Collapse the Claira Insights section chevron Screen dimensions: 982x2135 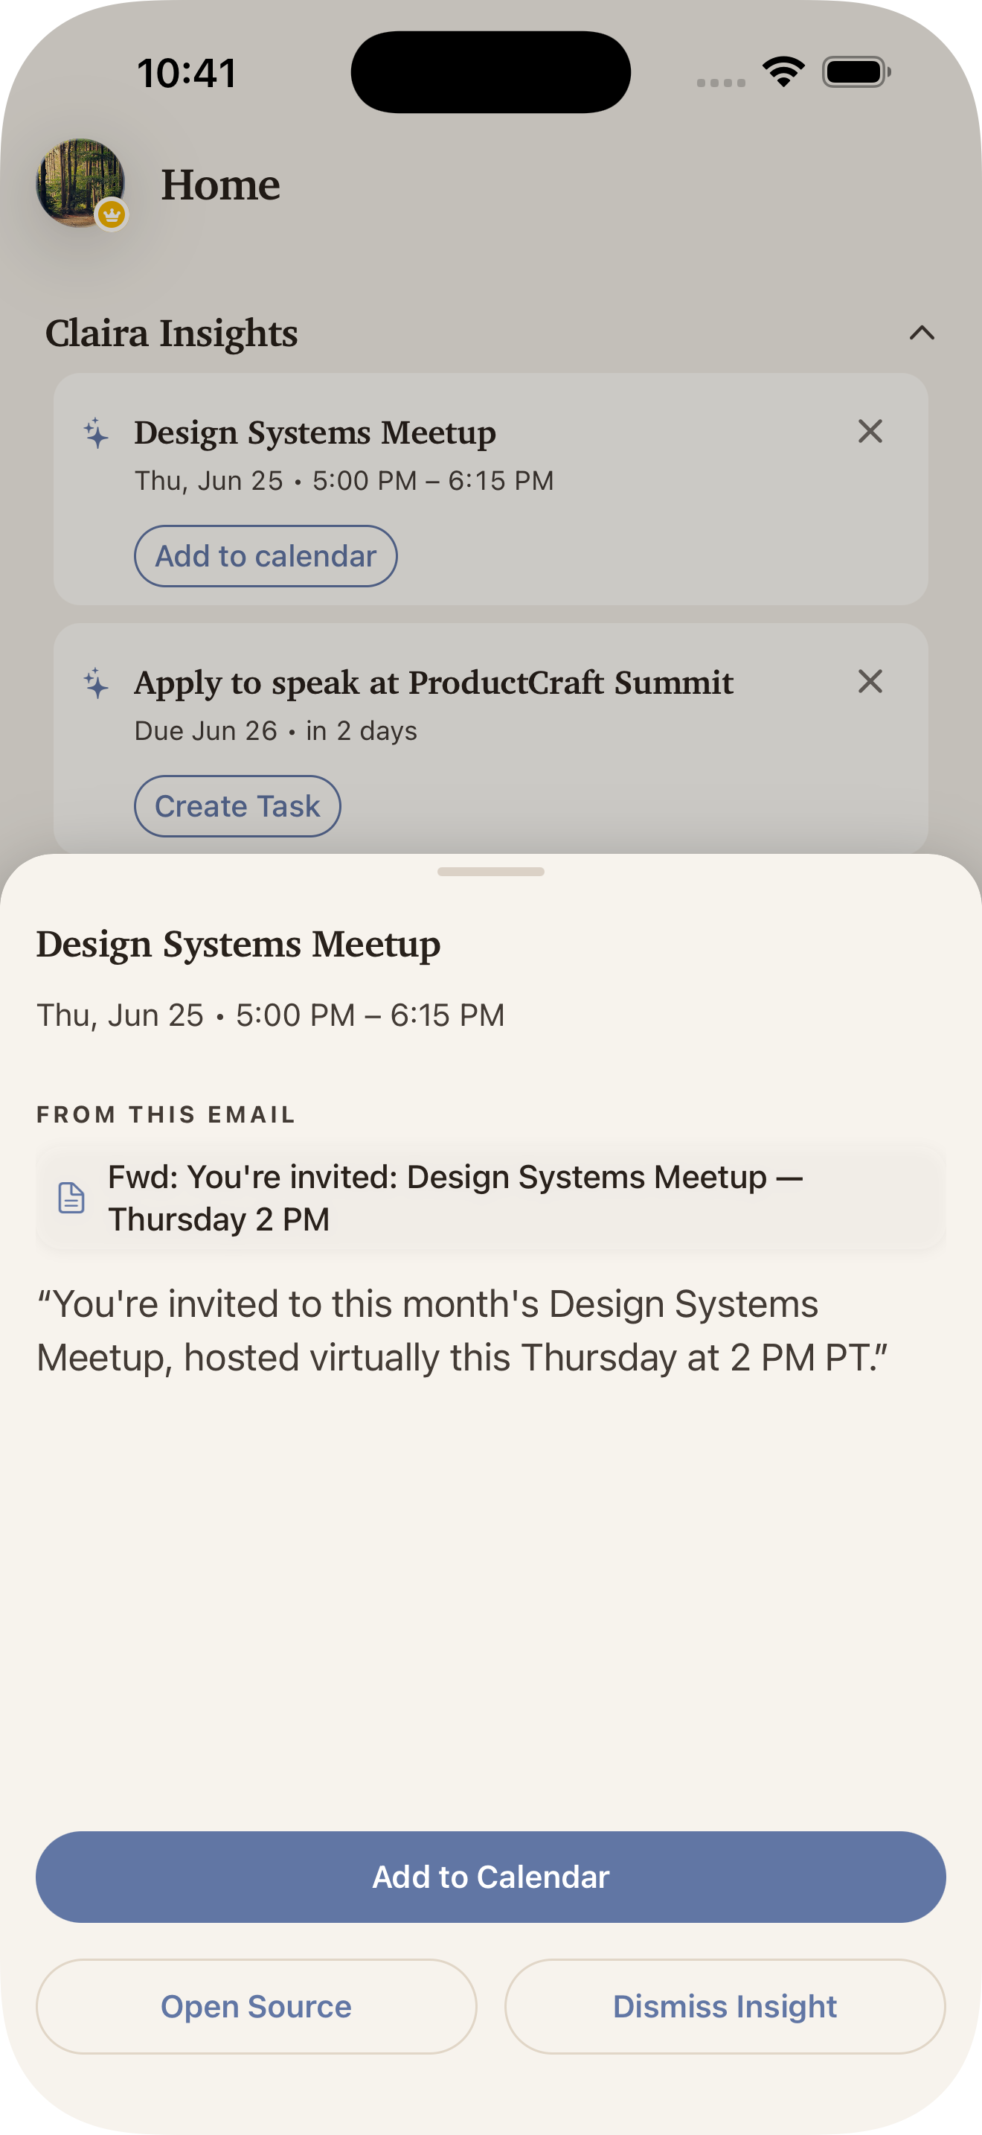pyautogui.click(x=922, y=334)
